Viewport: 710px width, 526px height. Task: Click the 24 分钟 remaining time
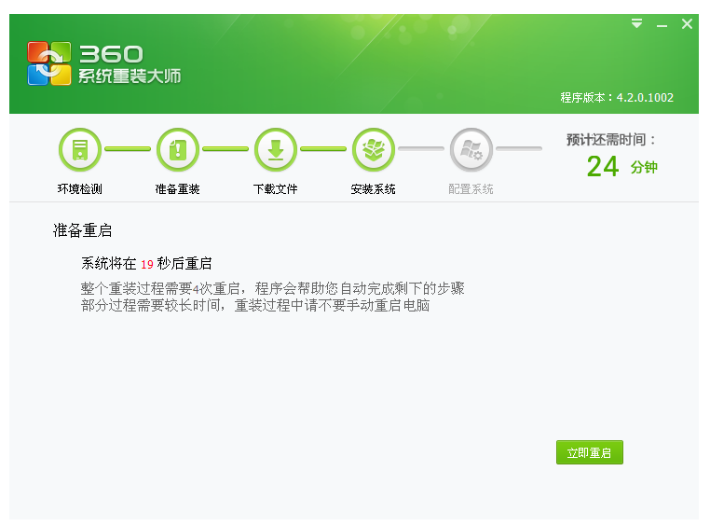tap(621, 167)
